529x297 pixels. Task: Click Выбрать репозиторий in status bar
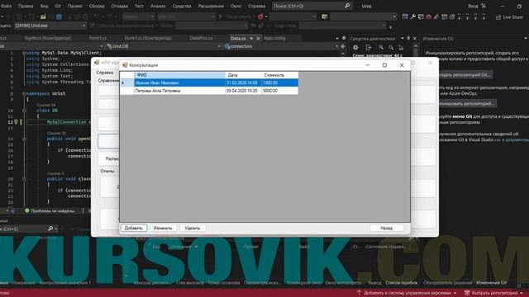(494, 293)
